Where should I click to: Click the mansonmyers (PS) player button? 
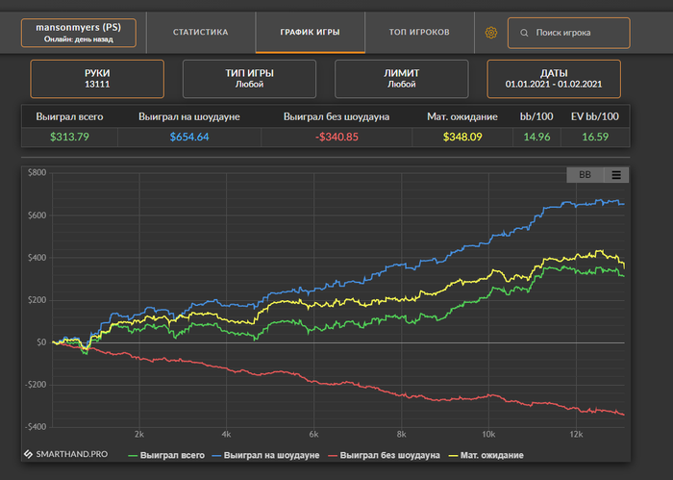[79, 33]
